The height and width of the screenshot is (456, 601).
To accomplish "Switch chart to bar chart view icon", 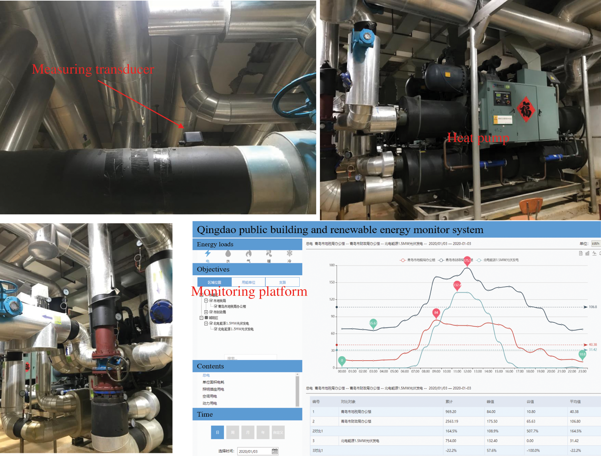I will (x=587, y=253).
